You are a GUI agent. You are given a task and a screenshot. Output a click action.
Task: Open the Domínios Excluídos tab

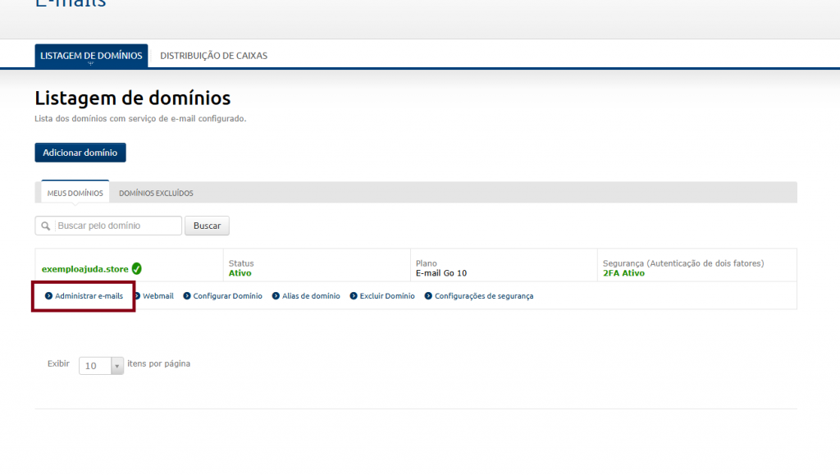point(156,193)
